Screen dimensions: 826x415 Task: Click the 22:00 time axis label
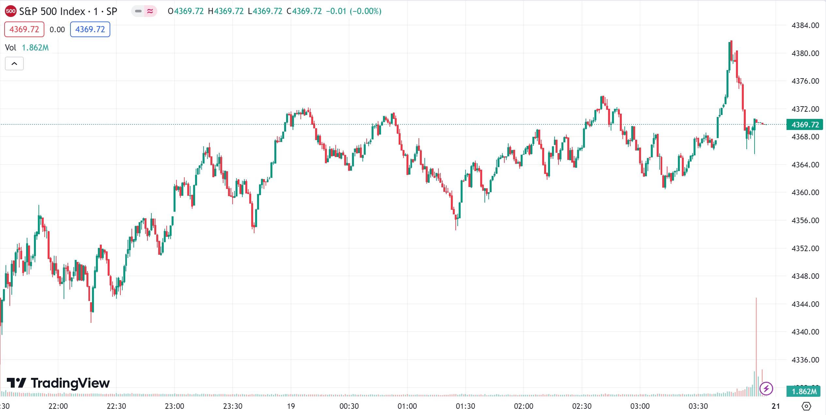(x=58, y=406)
